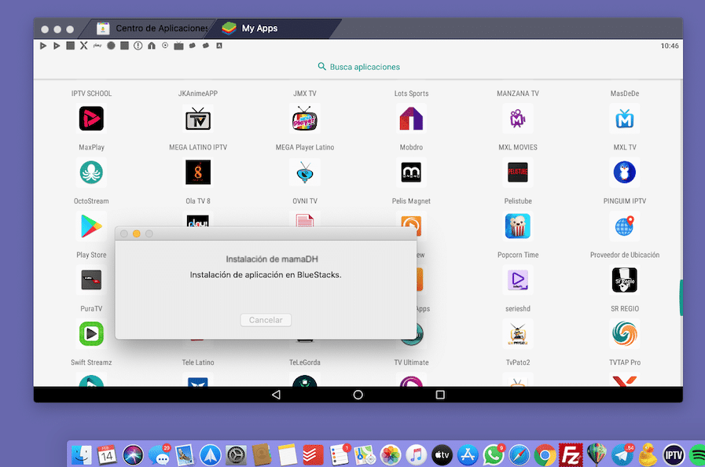Open Swift Streamz
Viewport: 705px width, 467px height.
pos(91,333)
